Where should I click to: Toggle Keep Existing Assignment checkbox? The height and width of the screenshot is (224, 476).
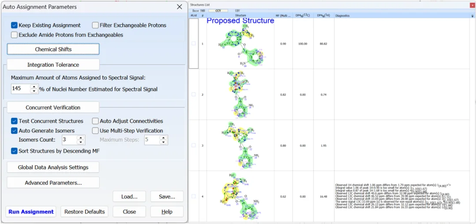(14, 26)
